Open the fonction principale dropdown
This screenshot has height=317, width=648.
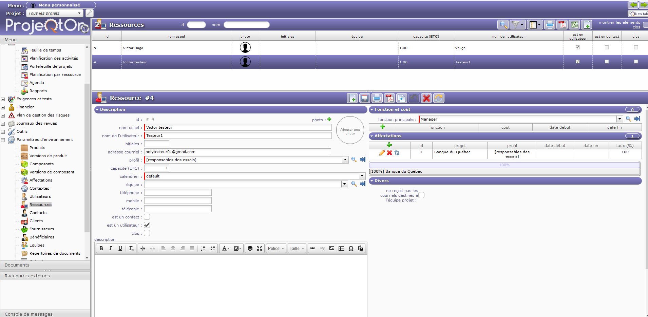(620, 119)
